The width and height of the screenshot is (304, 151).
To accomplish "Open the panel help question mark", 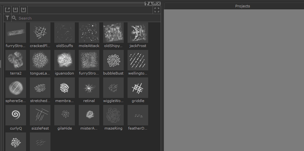I will 147,4.
